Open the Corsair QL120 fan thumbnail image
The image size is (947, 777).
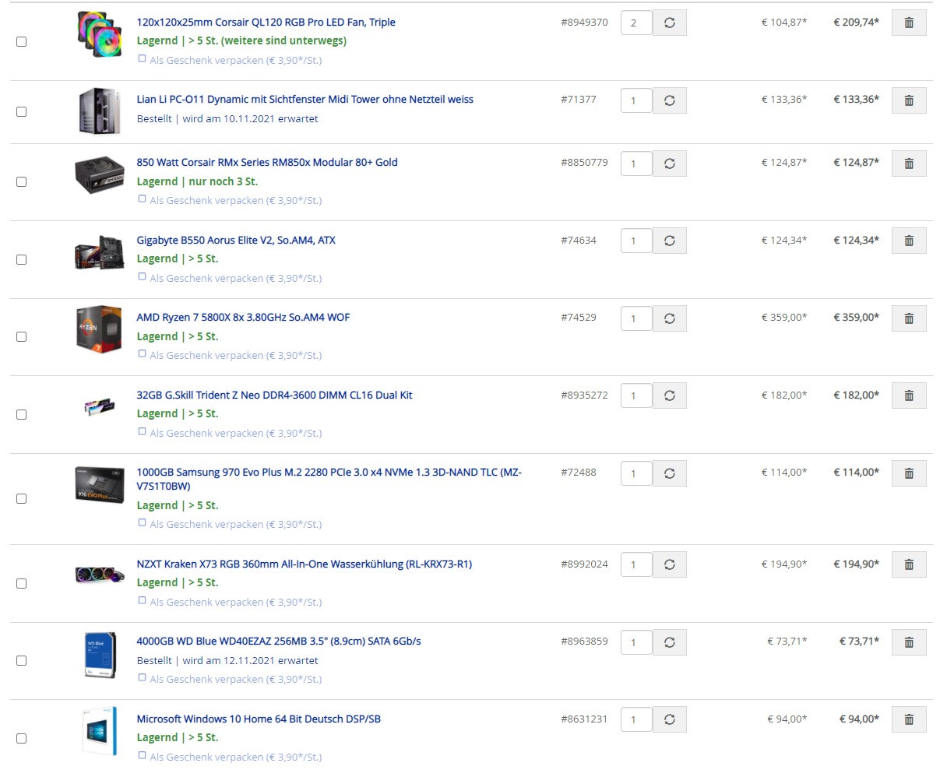coord(100,35)
